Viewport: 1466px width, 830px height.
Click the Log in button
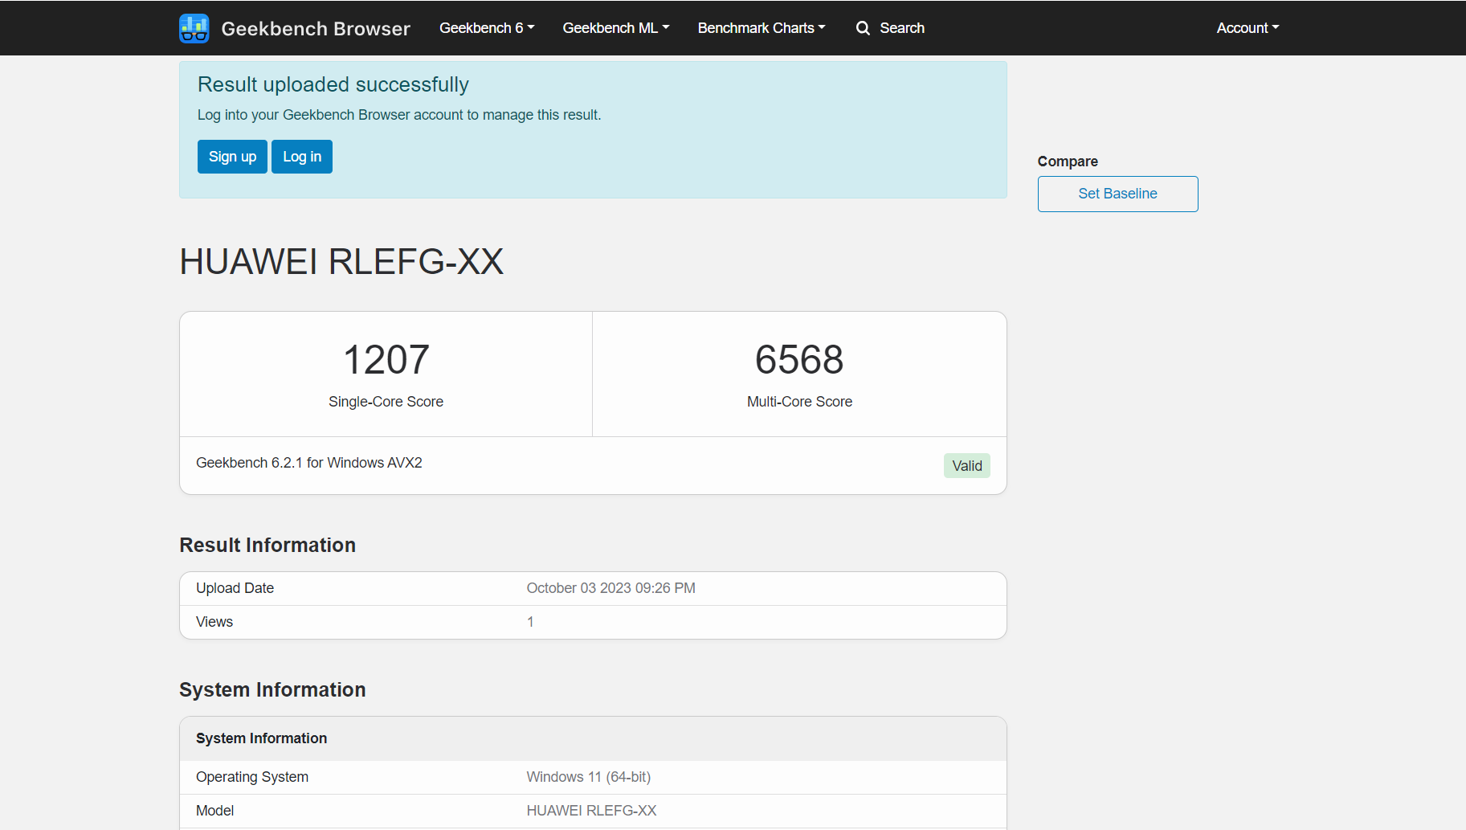[x=302, y=157]
